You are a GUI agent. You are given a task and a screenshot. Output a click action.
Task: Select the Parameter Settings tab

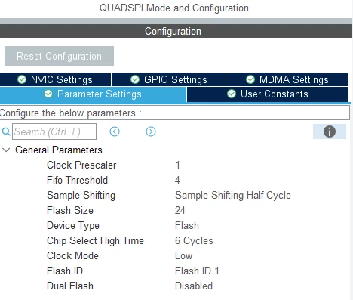[x=93, y=94]
